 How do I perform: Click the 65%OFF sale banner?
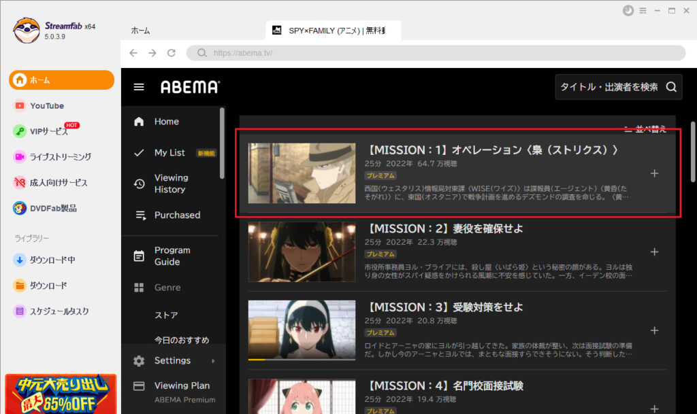[61, 394]
